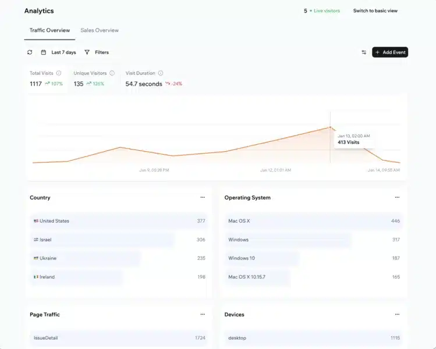The width and height of the screenshot is (436, 349).
Task: Select the Visit Duration metric card
Action: point(154,79)
